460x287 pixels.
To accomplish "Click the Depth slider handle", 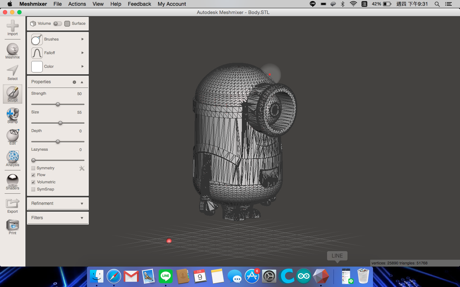I will point(58,142).
